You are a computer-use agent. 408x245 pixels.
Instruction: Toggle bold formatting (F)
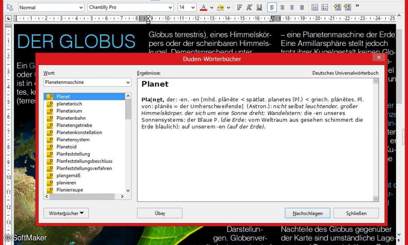pos(240,7)
